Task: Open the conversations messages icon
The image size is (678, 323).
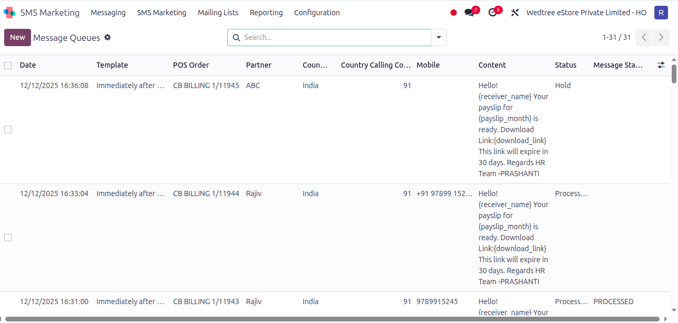Action: (469, 12)
